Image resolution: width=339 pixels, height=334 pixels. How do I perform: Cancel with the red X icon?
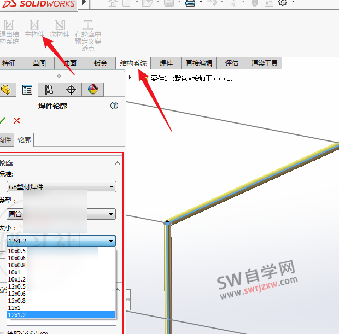[x=16, y=120]
